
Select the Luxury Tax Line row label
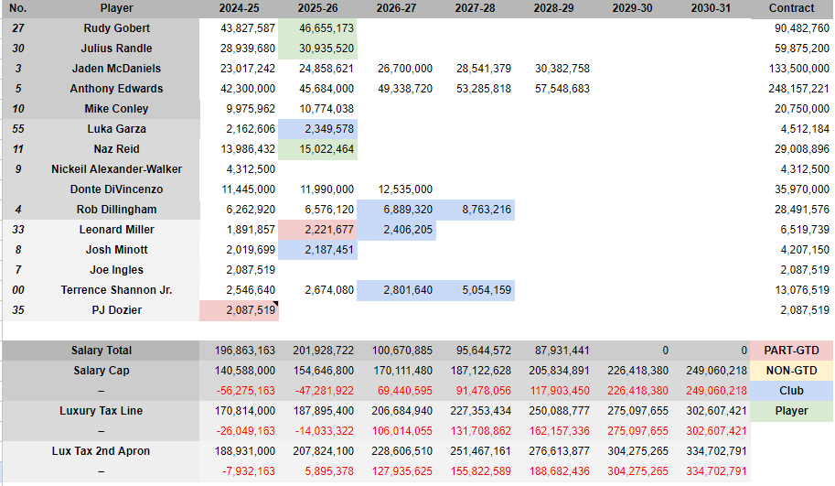pyautogui.click(x=101, y=411)
